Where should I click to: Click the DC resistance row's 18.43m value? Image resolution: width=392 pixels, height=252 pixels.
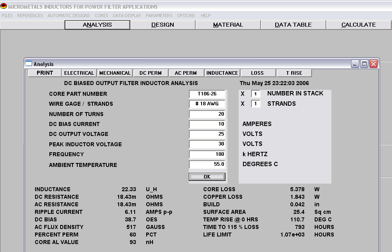tap(127, 197)
